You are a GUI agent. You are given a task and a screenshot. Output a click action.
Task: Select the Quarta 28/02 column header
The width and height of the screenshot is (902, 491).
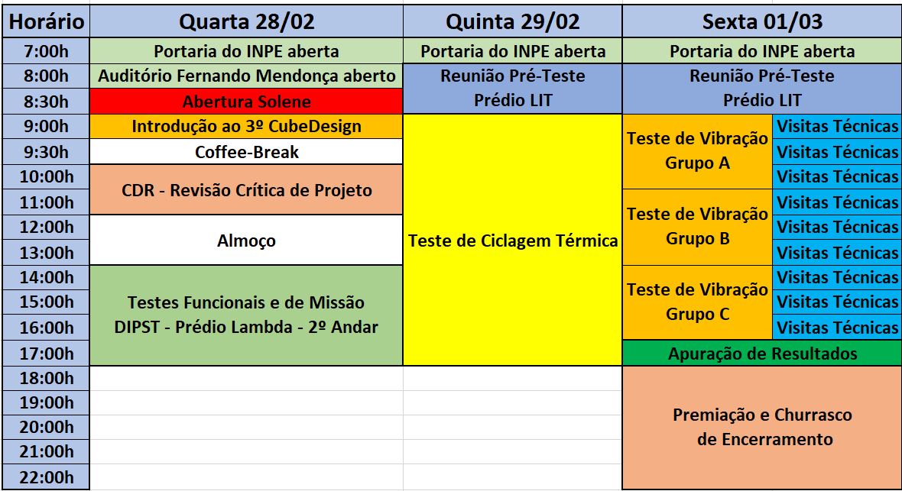point(246,21)
